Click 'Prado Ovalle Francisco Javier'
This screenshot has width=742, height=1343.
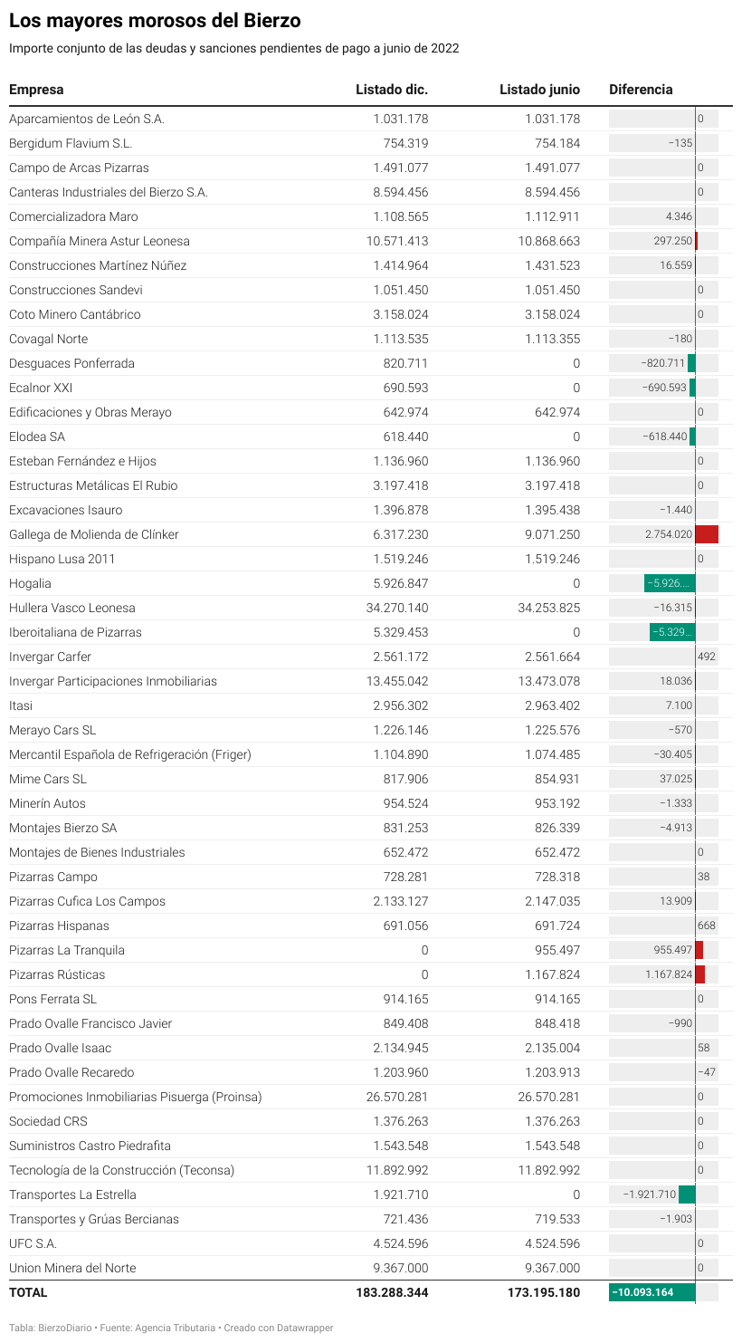pos(90,1023)
